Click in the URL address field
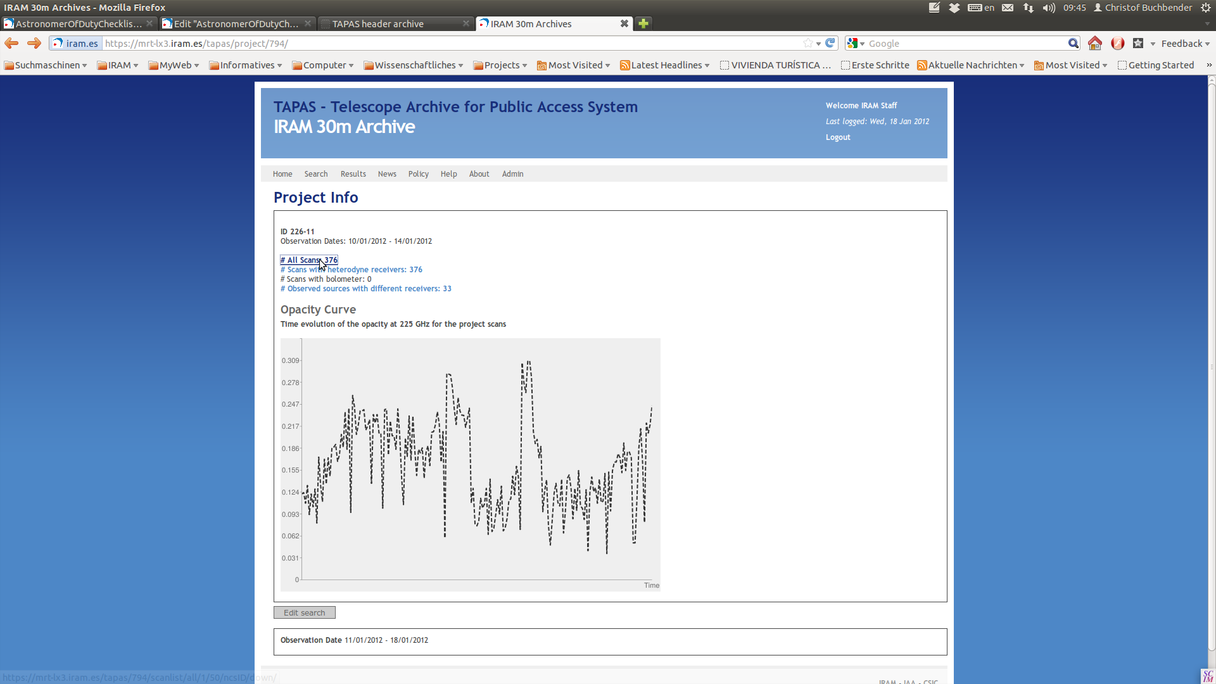 (x=443, y=43)
